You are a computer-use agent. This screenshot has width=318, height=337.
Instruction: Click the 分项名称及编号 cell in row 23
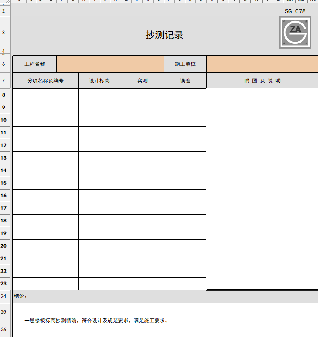coord(46,284)
